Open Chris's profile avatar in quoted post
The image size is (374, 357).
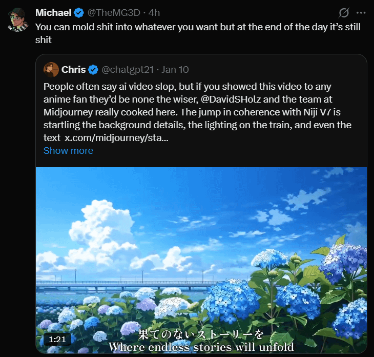51,69
